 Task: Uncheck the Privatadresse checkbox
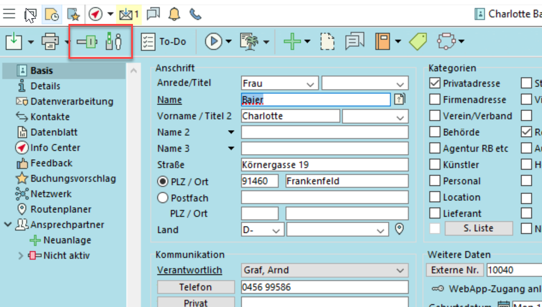(x=435, y=83)
